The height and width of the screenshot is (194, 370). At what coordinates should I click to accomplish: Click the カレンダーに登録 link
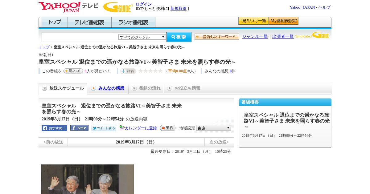point(141,128)
